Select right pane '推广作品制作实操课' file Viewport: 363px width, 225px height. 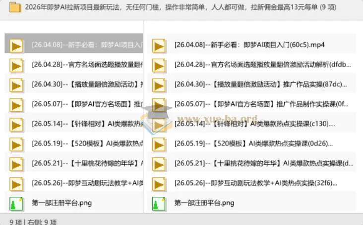coord(251,103)
